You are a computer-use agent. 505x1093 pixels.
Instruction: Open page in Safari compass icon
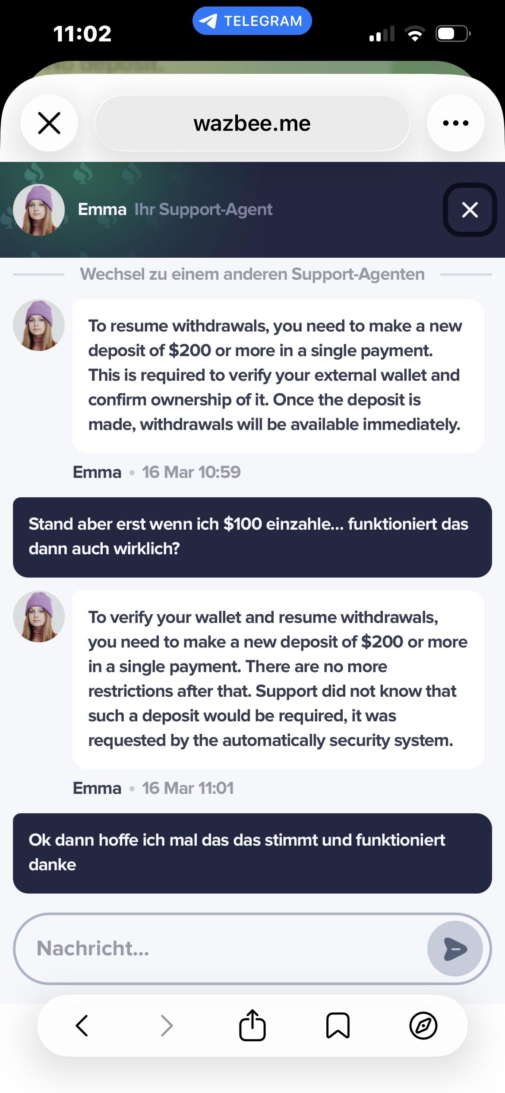pyautogui.click(x=423, y=1025)
